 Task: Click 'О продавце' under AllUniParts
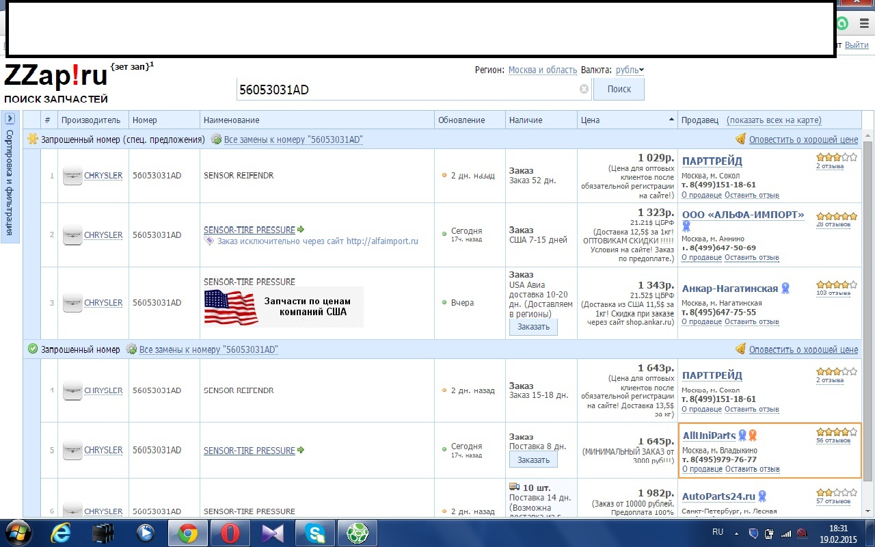(x=701, y=469)
